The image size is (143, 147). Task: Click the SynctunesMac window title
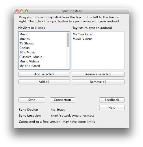pyautogui.click(x=71, y=11)
